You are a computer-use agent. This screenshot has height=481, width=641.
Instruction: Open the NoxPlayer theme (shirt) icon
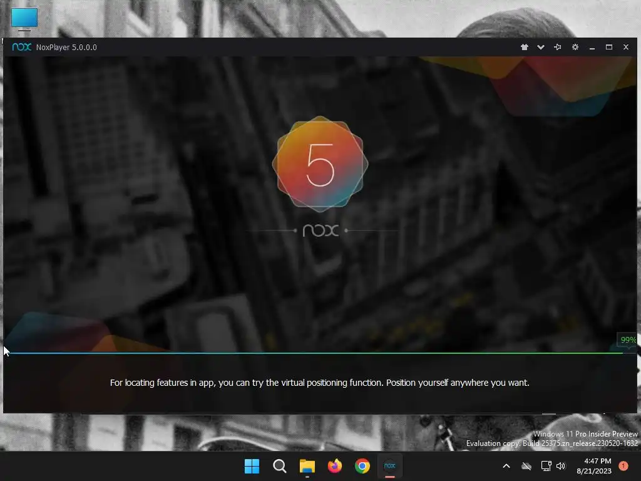pyautogui.click(x=524, y=47)
